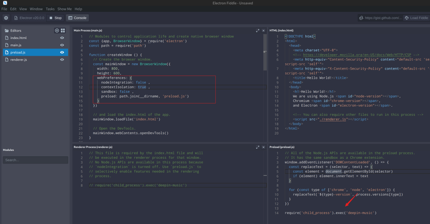
Task: Focus the gist URL input field
Action: pos(383,18)
